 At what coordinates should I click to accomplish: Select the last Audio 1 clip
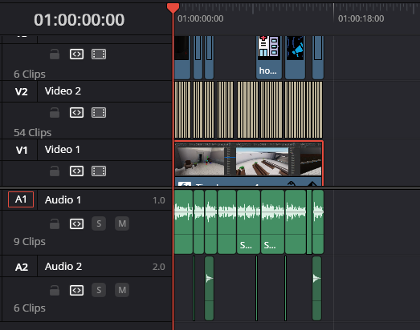[x=318, y=222]
